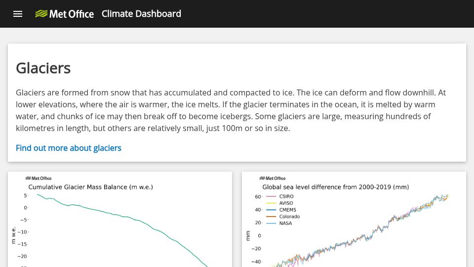Image resolution: width=474 pixels, height=267 pixels.
Task: Click the glaciers description paragraph
Action: click(x=231, y=110)
